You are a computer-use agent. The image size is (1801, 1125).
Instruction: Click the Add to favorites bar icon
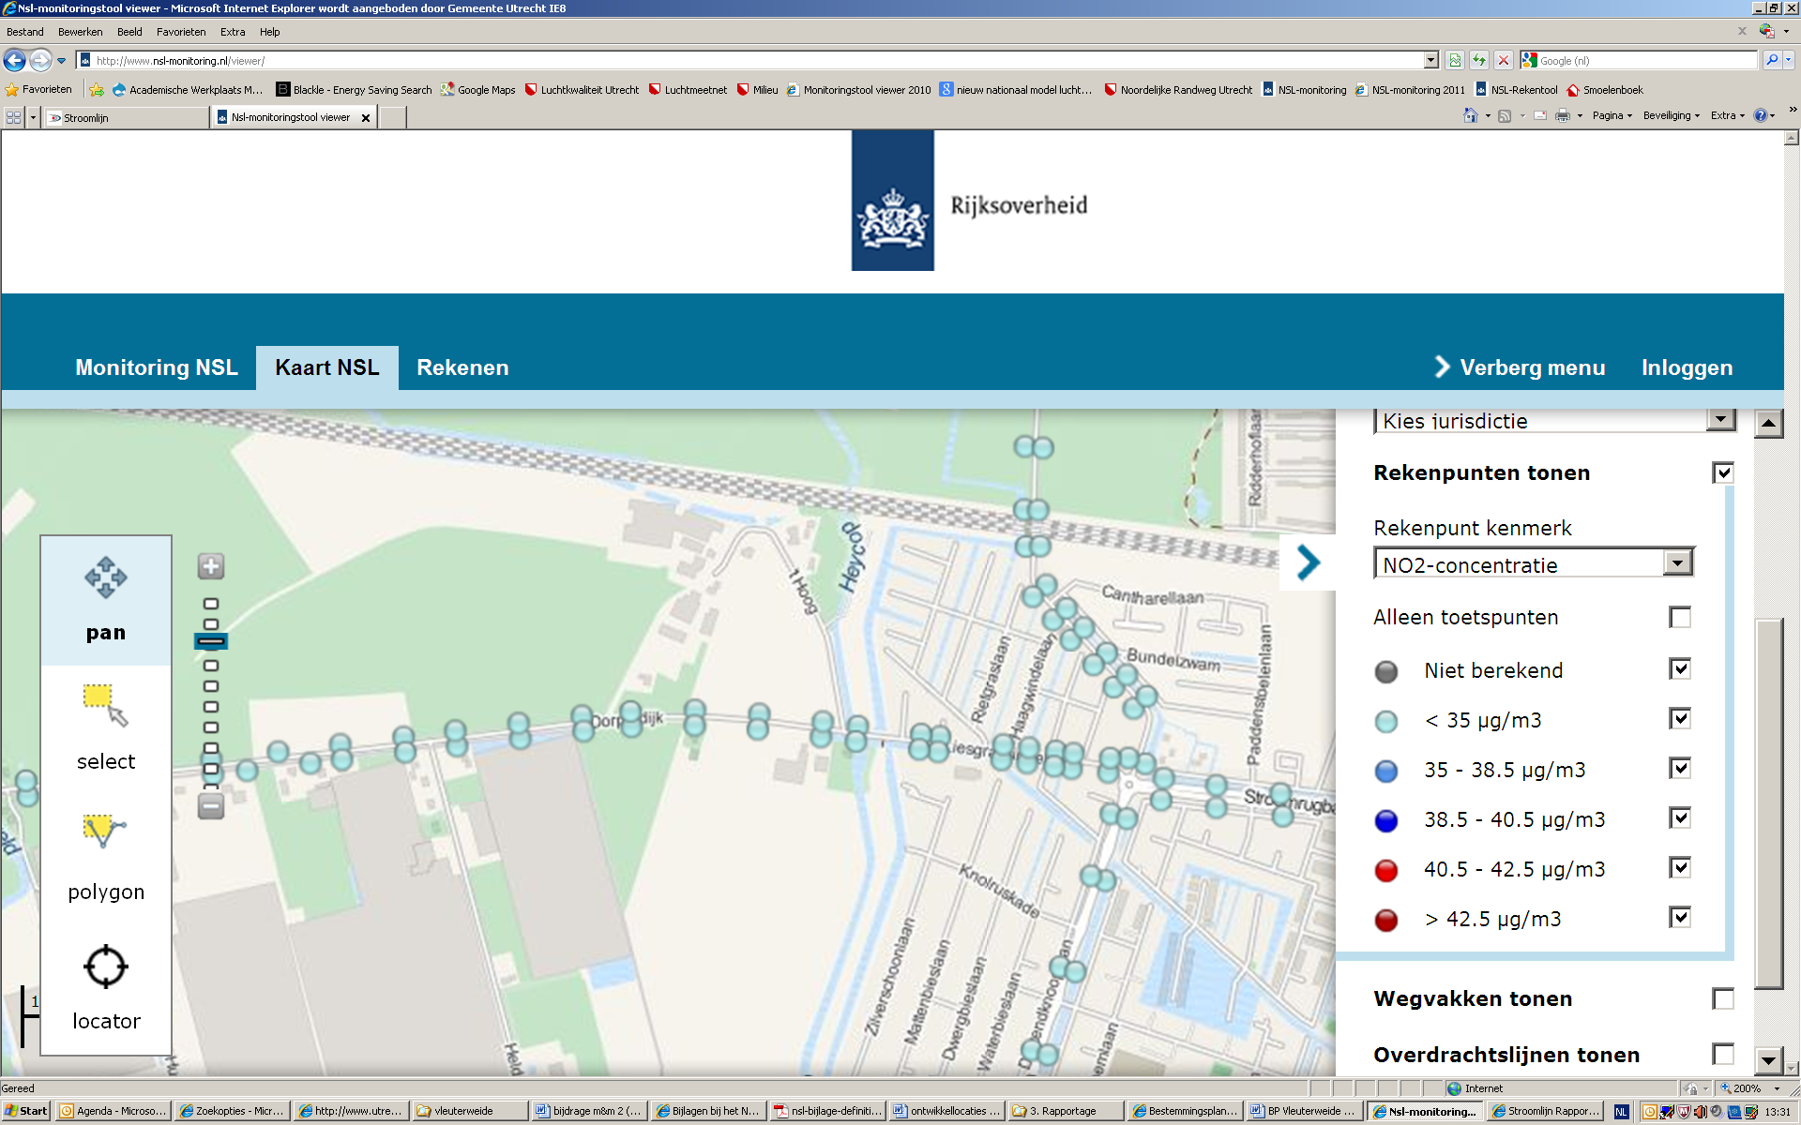pyautogui.click(x=97, y=90)
